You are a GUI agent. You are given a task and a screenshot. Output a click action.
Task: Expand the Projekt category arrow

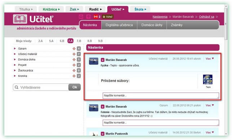pos(15,65)
